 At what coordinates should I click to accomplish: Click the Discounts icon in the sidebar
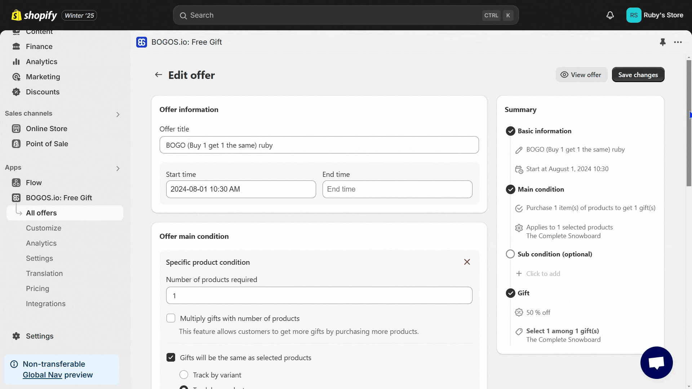tap(16, 92)
